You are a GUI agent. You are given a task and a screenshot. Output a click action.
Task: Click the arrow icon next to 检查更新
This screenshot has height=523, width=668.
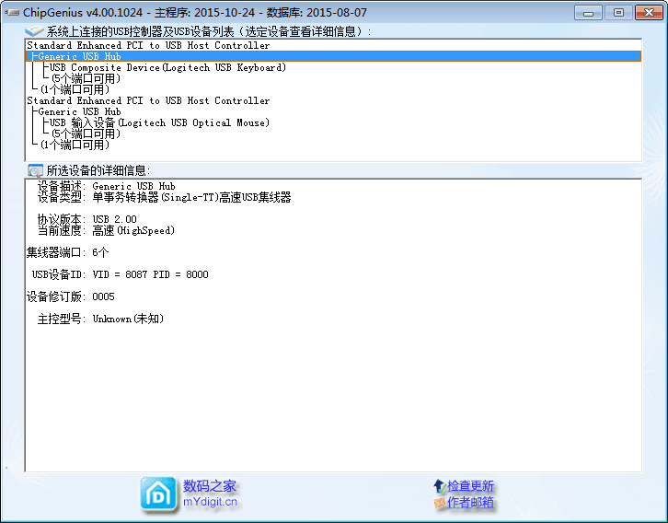[439, 486]
